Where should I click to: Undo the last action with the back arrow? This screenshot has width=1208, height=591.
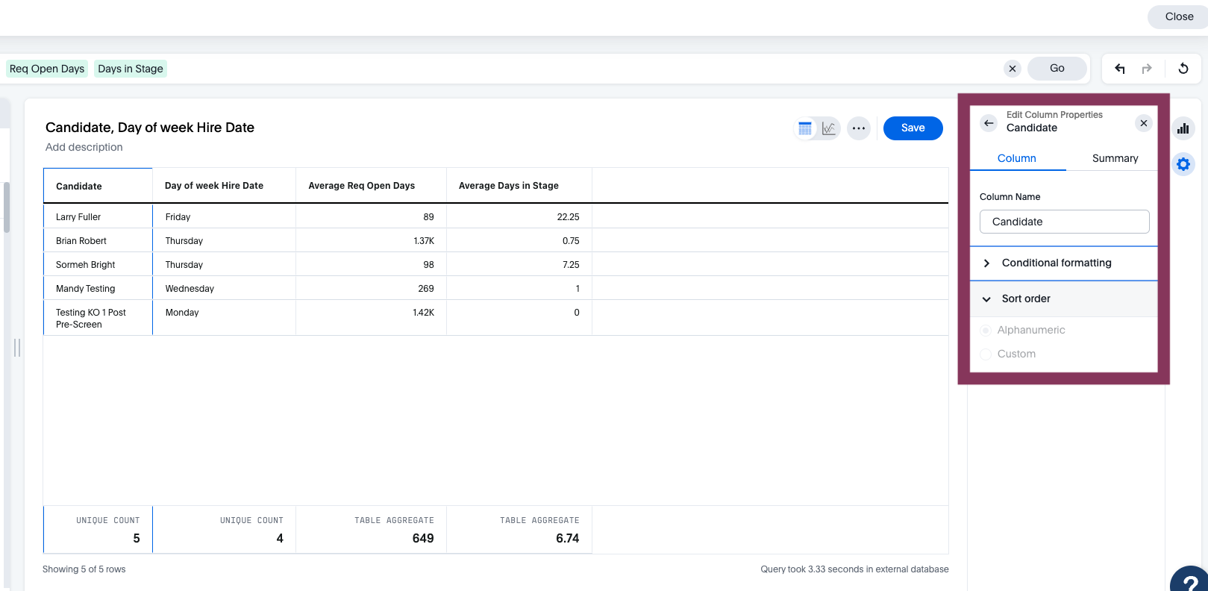[x=1120, y=69]
